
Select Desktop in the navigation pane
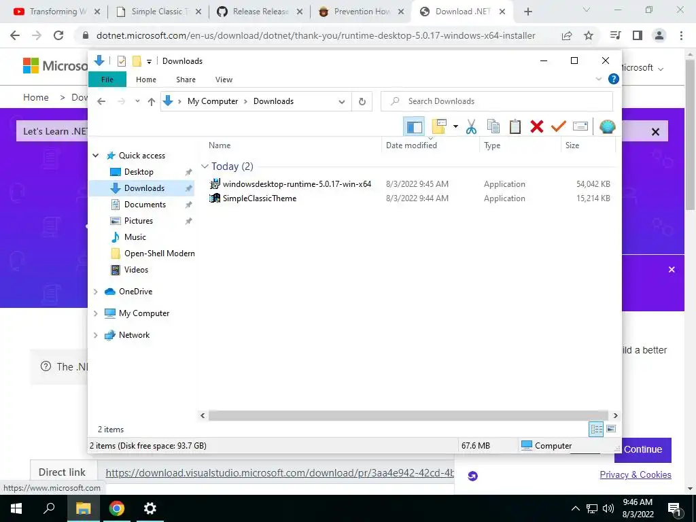coord(139,172)
